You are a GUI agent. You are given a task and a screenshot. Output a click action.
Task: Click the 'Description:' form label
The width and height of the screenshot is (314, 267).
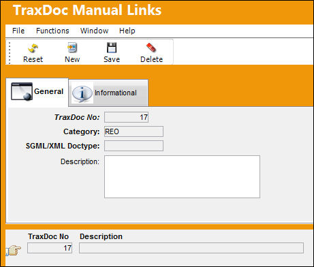(x=80, y=161)
